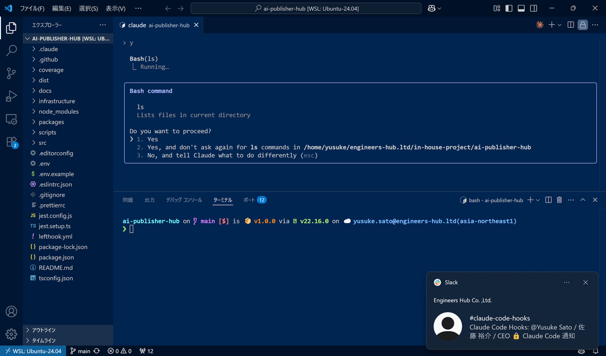Open the Search view
606x356 pixels.
coord(11,50)
